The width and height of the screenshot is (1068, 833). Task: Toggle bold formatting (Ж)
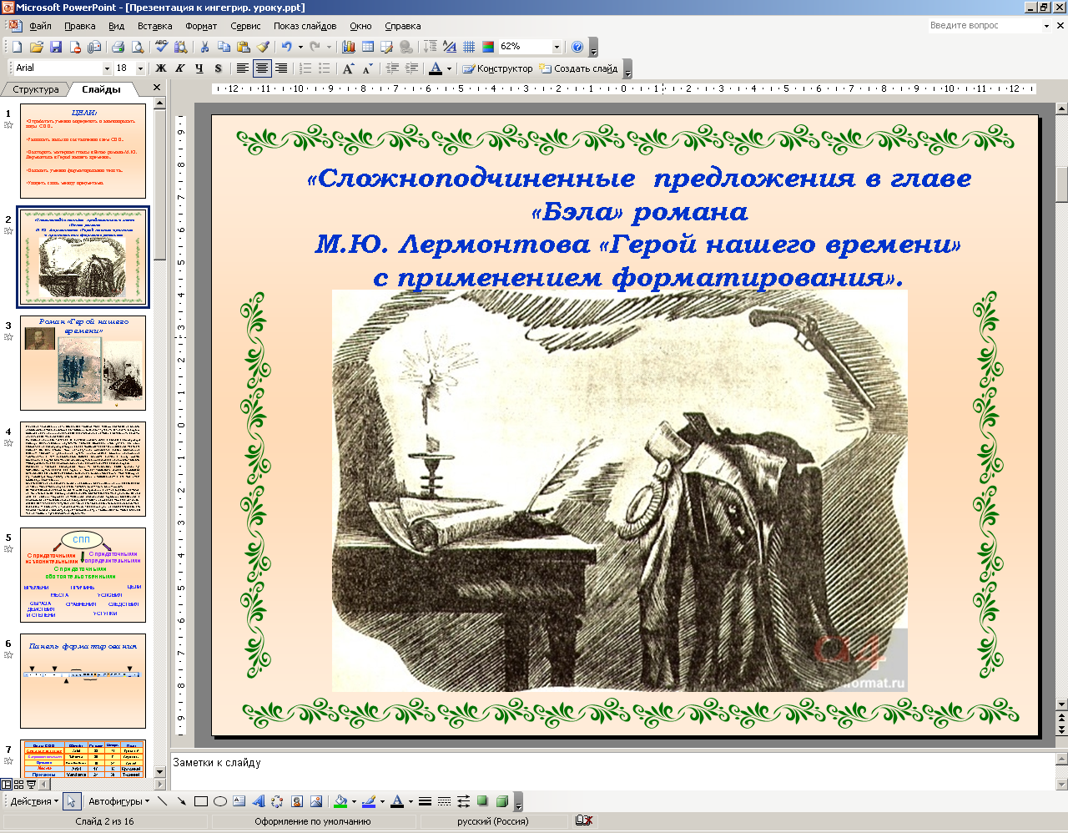[x=160, y=68]
